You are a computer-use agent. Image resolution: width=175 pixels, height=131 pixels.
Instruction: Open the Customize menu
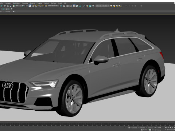[32, 3]
